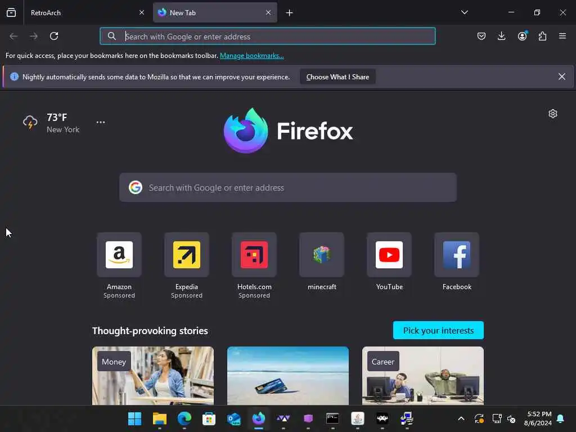Open a new tab with the plus button
576x432 pixels.
(x=290, y=13)
